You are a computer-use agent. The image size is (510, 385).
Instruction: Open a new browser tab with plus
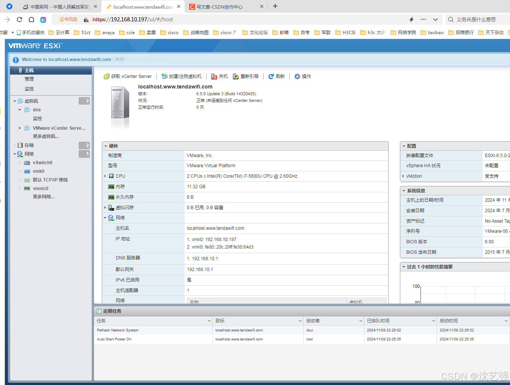[x=275, y=6]
